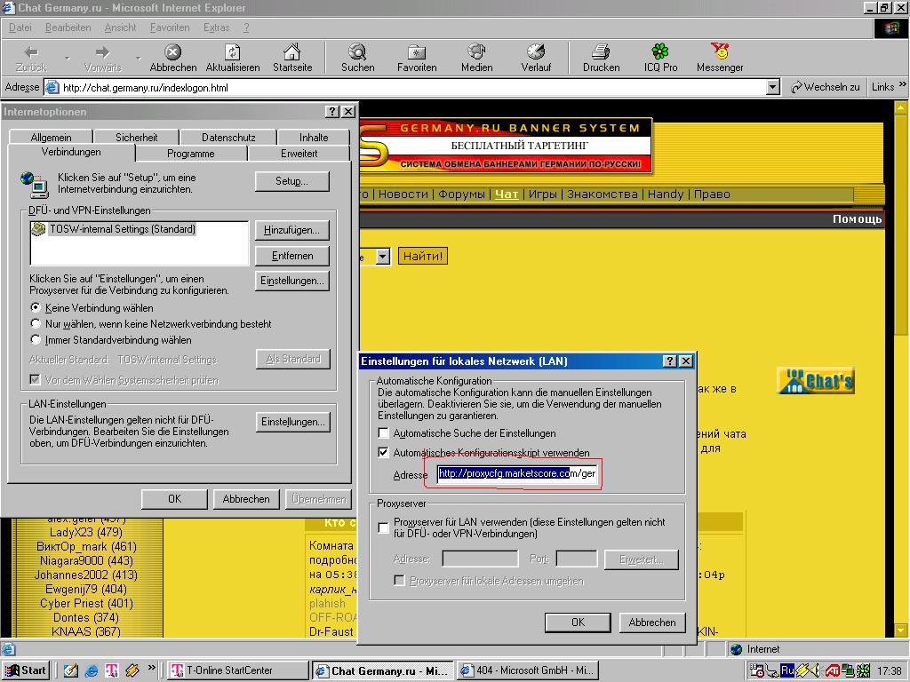This screenshot has height=682, width=910.
Task: Switch to Sicherheit tab
Action: [x=136, y=138]
